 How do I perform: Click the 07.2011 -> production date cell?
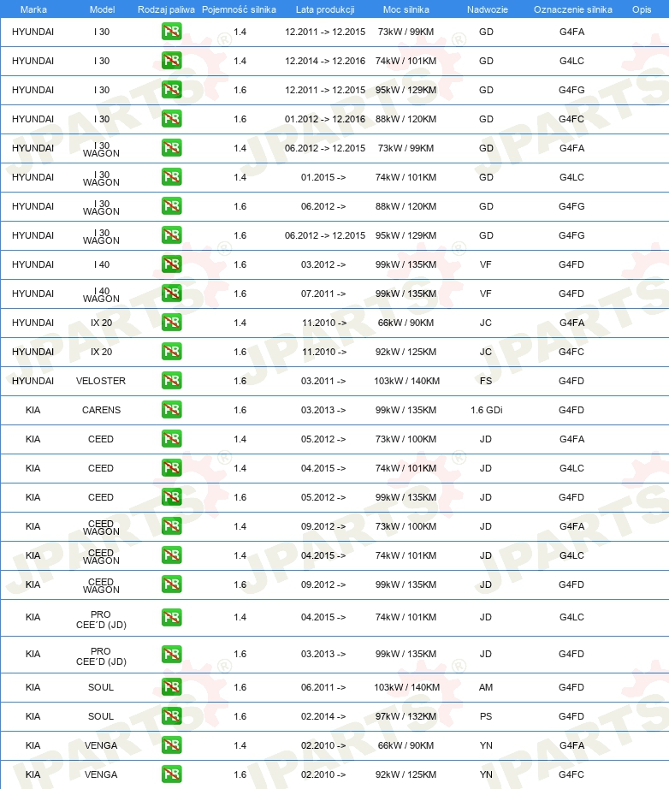(x=323, y=294)
